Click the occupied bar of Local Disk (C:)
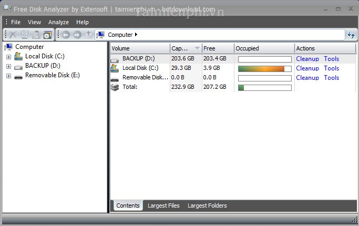The image size is (359, 226). click(265, 69)
